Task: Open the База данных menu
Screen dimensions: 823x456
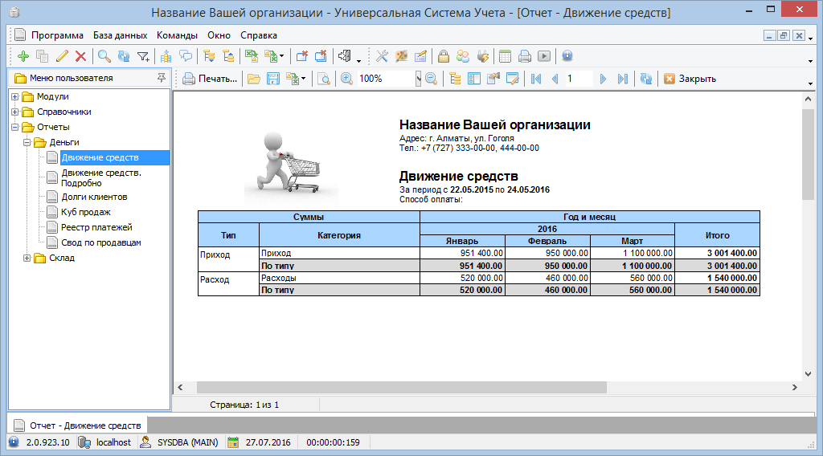Action: click(x=120, y=35)
